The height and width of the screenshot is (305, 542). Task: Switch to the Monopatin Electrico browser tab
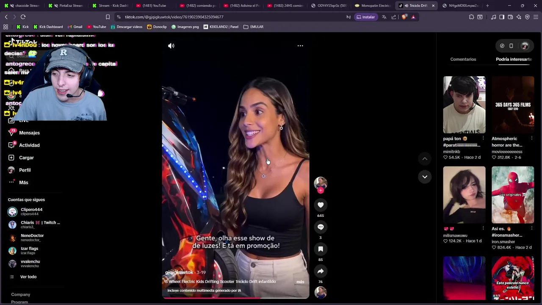373,6
